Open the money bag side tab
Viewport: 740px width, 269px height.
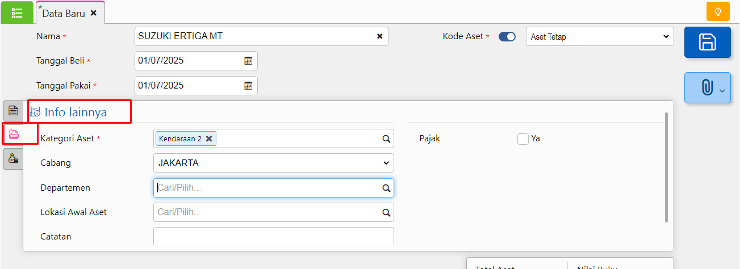click(14, 159)
